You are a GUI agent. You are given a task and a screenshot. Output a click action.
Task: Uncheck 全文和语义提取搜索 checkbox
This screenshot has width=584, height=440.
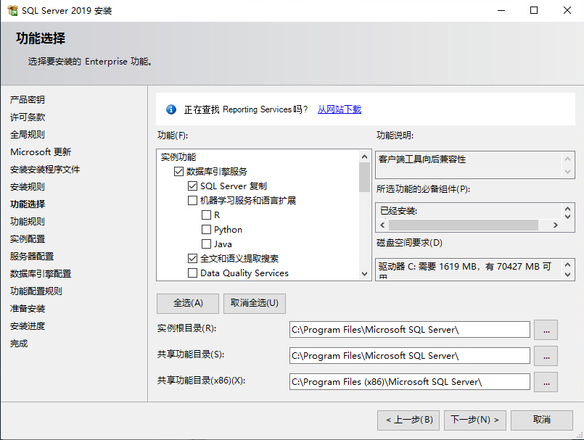point(192,259)
